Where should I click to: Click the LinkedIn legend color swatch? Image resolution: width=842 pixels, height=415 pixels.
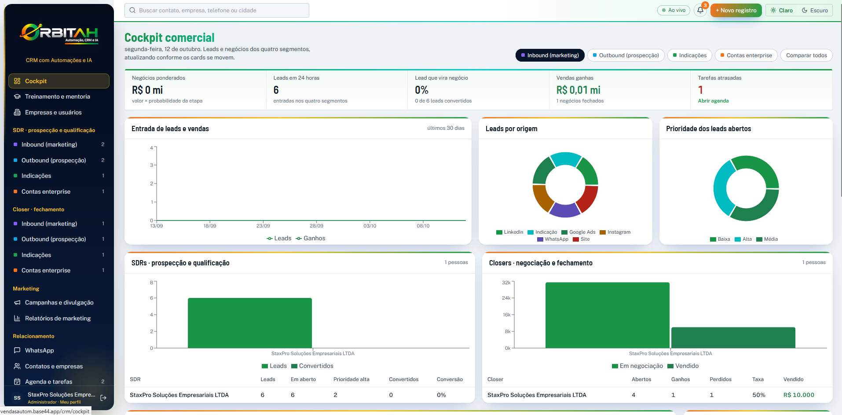coord(499,232)
